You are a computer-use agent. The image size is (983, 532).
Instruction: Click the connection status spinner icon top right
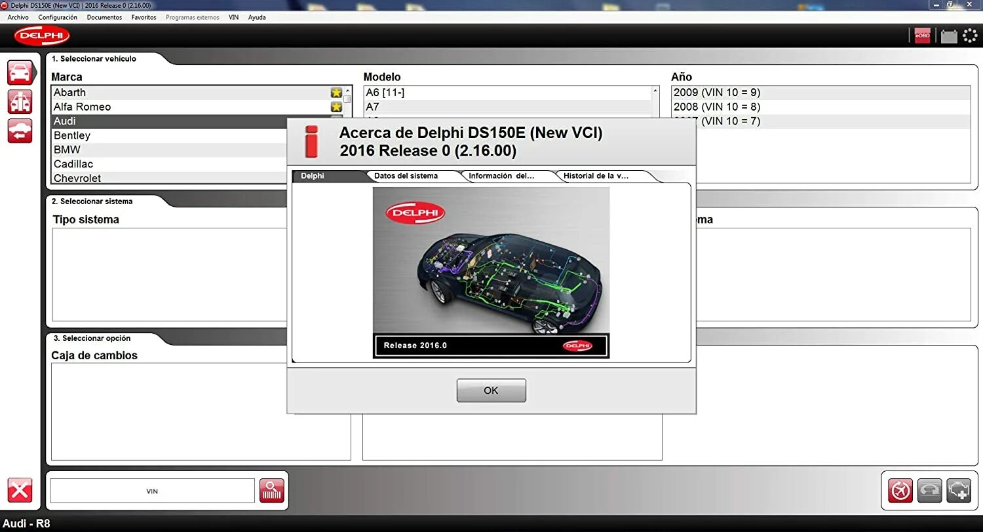click(x=971, y=36)
